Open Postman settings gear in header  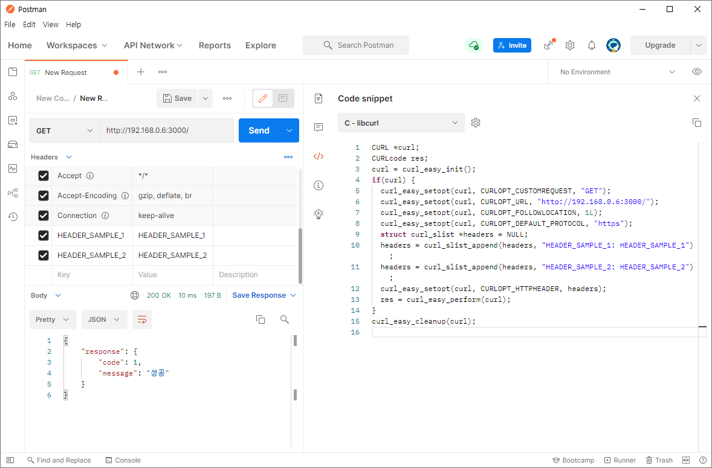pyautogui.click(x=570, y=45)
